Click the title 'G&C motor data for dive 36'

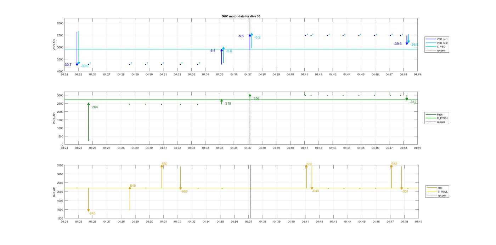click(241, 16)
